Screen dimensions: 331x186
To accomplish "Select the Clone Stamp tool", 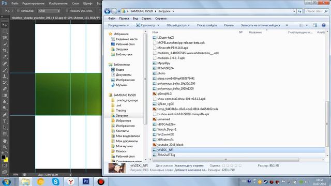I will 5,76.
